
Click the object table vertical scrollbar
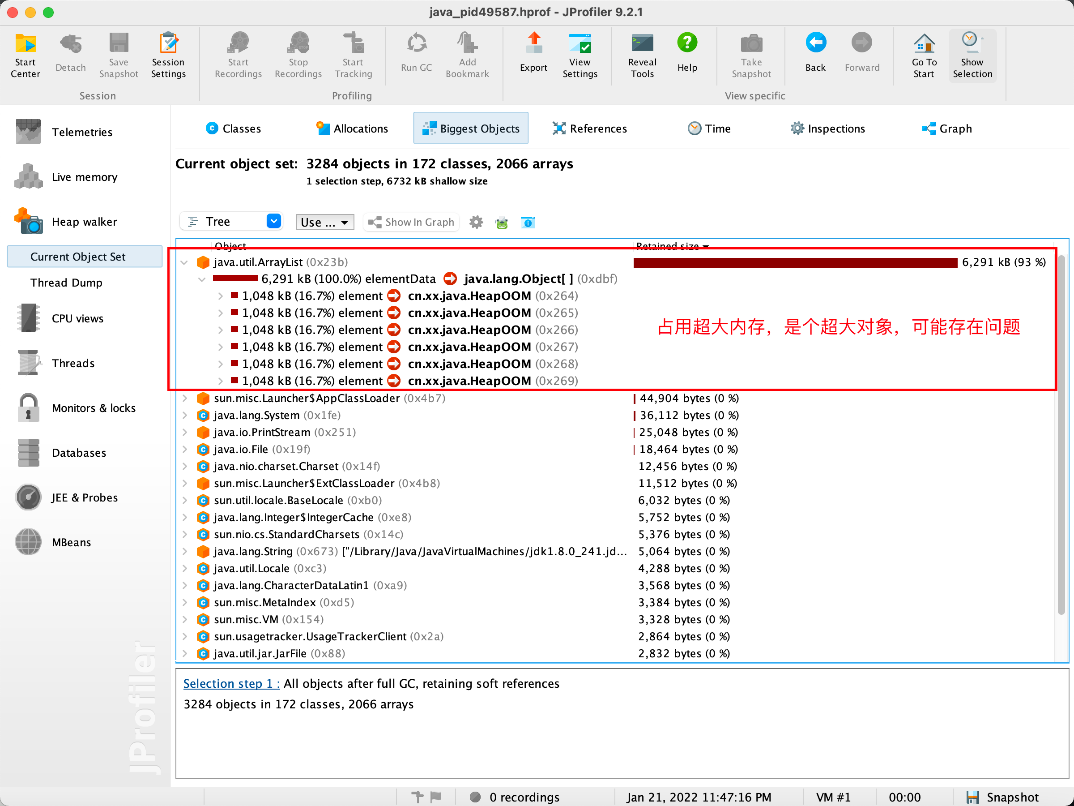[1061, 434]
